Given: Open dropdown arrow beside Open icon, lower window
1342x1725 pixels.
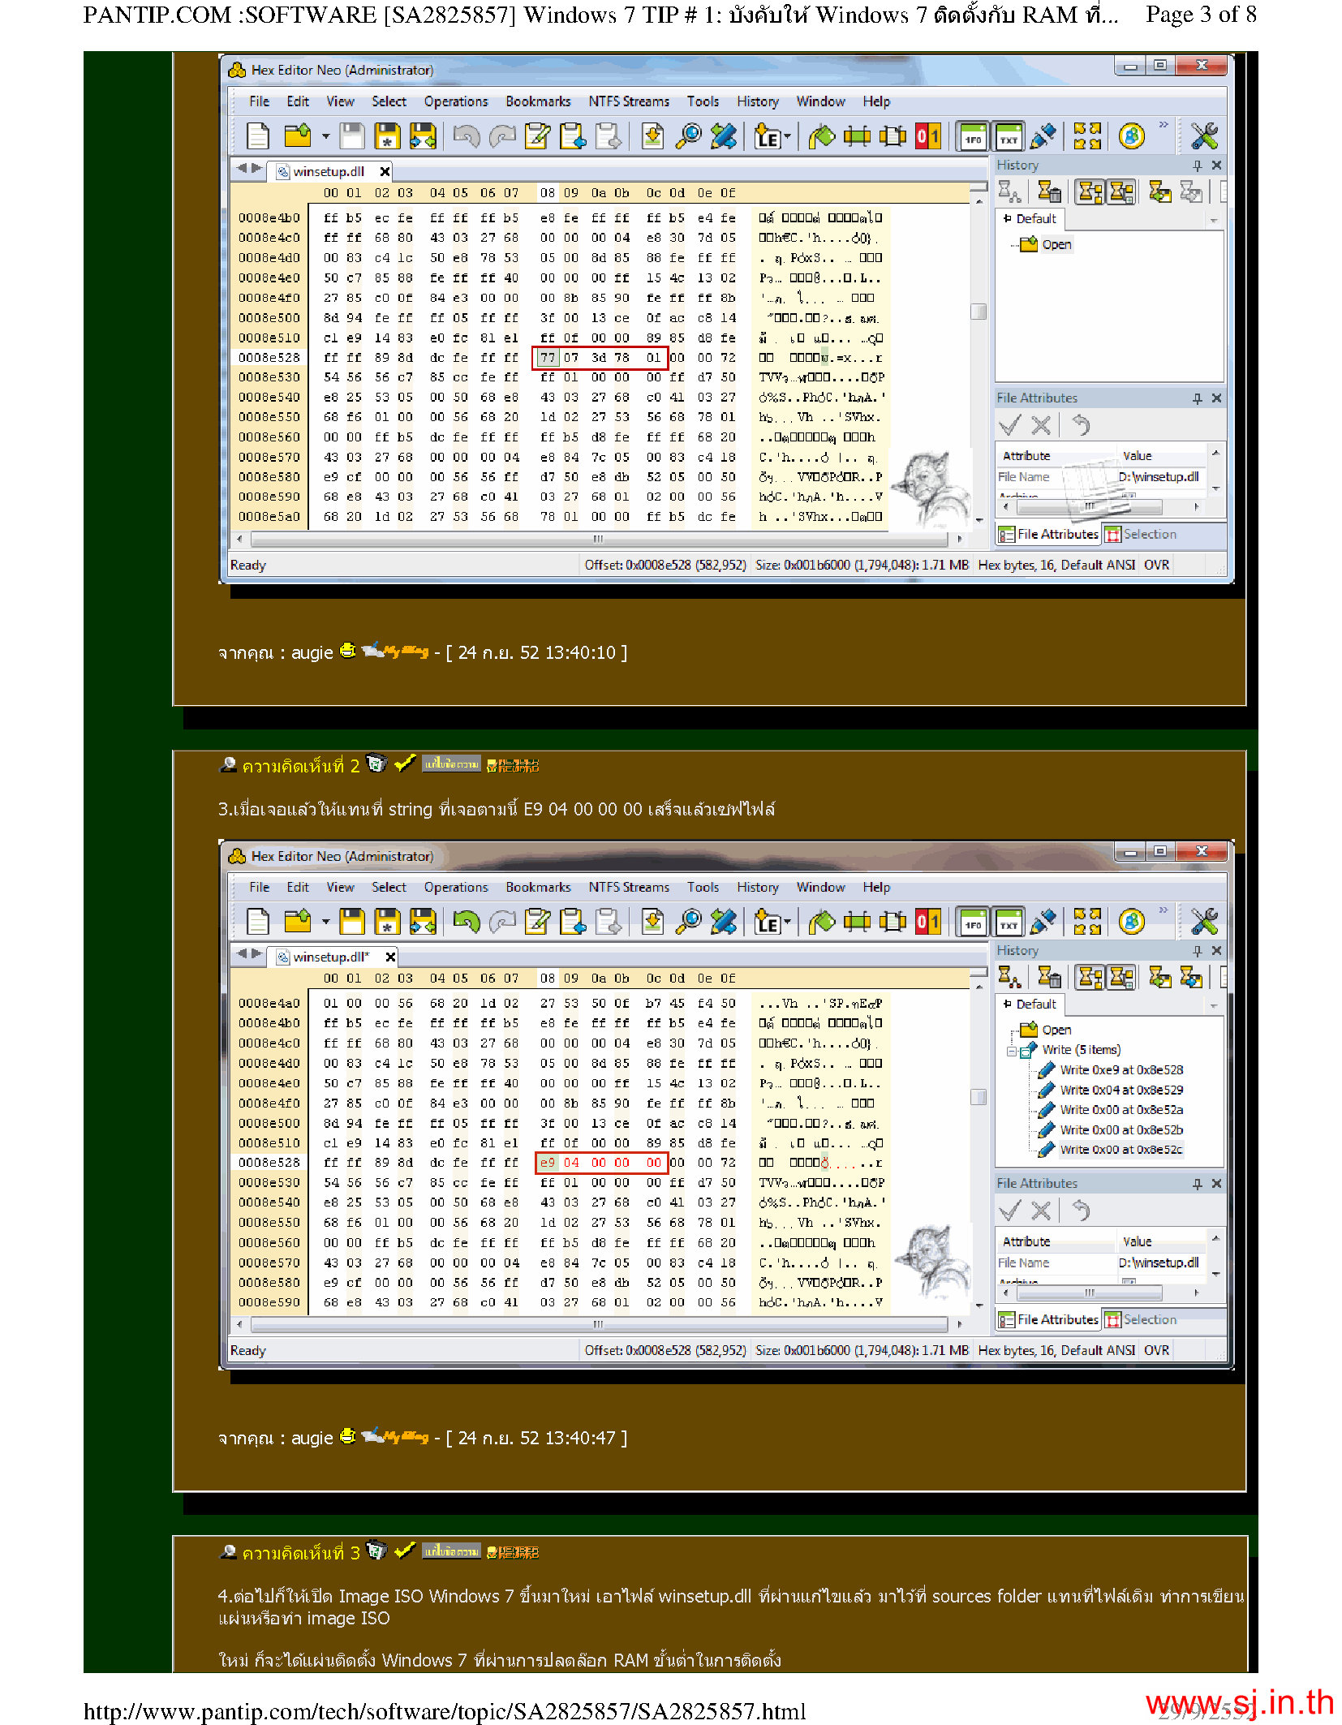Looking at the screenshot, I should [325, 922].
